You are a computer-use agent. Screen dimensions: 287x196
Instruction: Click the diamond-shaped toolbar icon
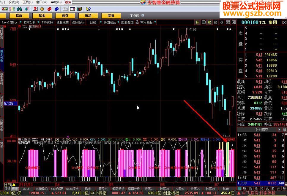[42, 9]
